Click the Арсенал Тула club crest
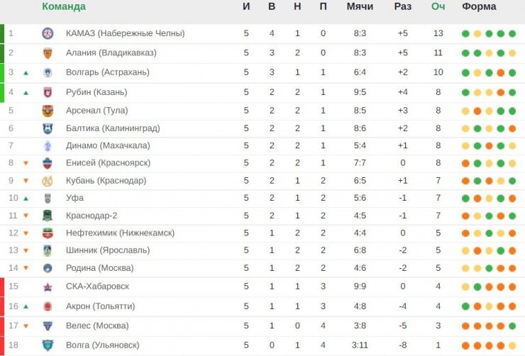Image resolution: width=525 pixels, height=356 pixels. coord(48,111)
